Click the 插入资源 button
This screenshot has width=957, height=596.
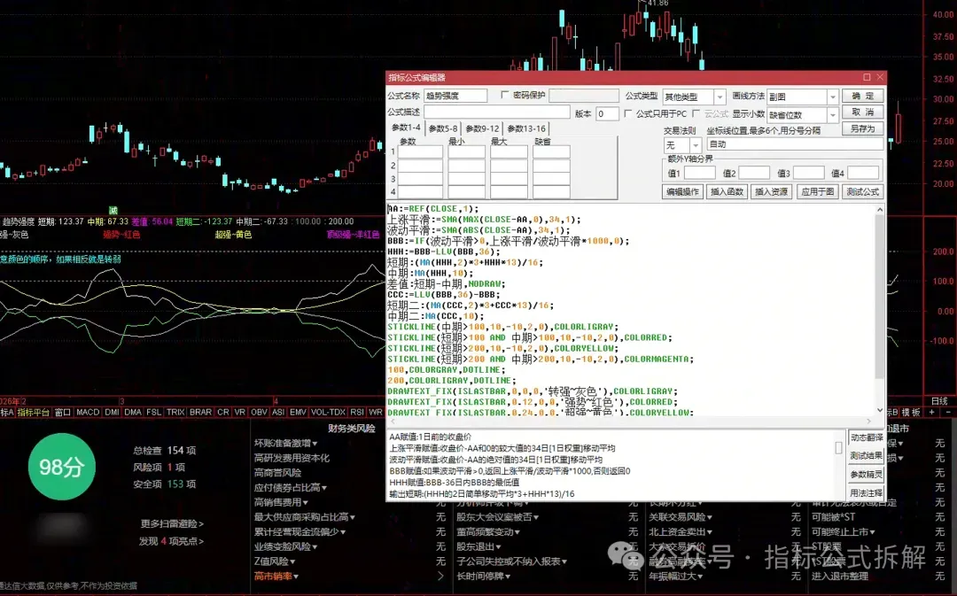[x=772, y=191]
